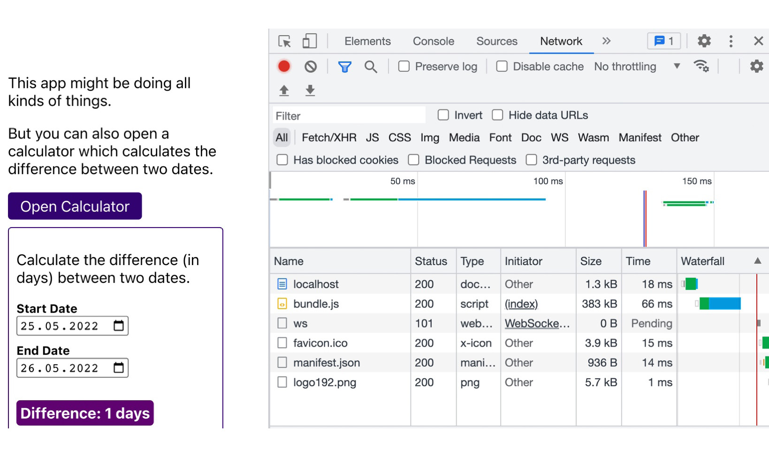Check the Hide data URLs option
The height and width of the screenshot is (457, 769).
(x=497, y=115)
